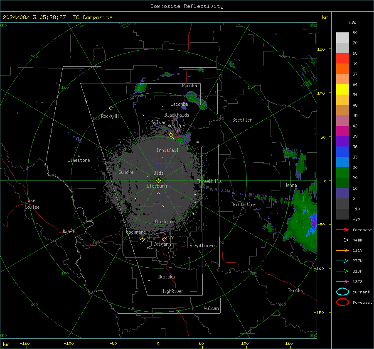
Task: Click the Brooks town label
Action: (x=295, y=290)
